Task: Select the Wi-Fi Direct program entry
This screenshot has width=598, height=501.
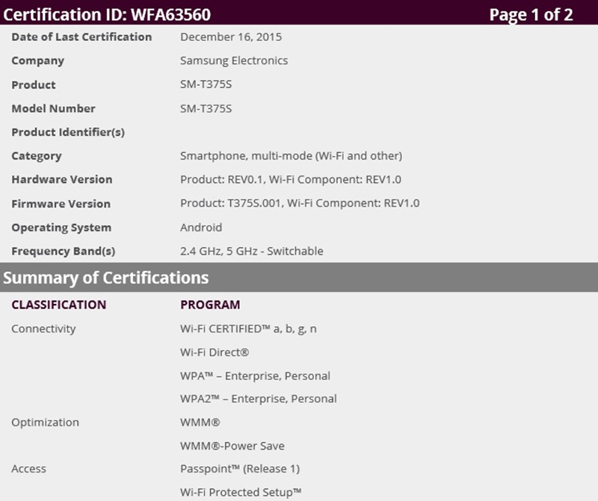Action: [x=215, y=352]
